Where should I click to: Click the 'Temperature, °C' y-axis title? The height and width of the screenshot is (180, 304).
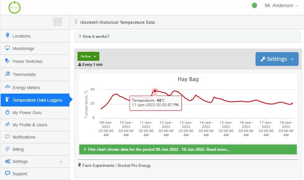[x=86, y=104]
